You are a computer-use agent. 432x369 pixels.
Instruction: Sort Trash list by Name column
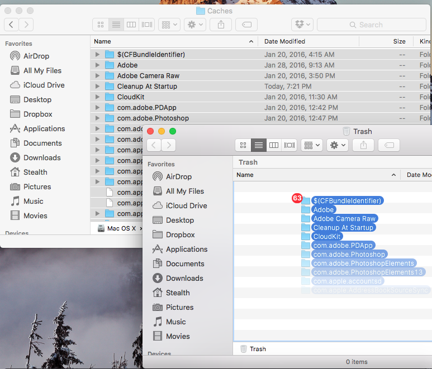point(317,175)
